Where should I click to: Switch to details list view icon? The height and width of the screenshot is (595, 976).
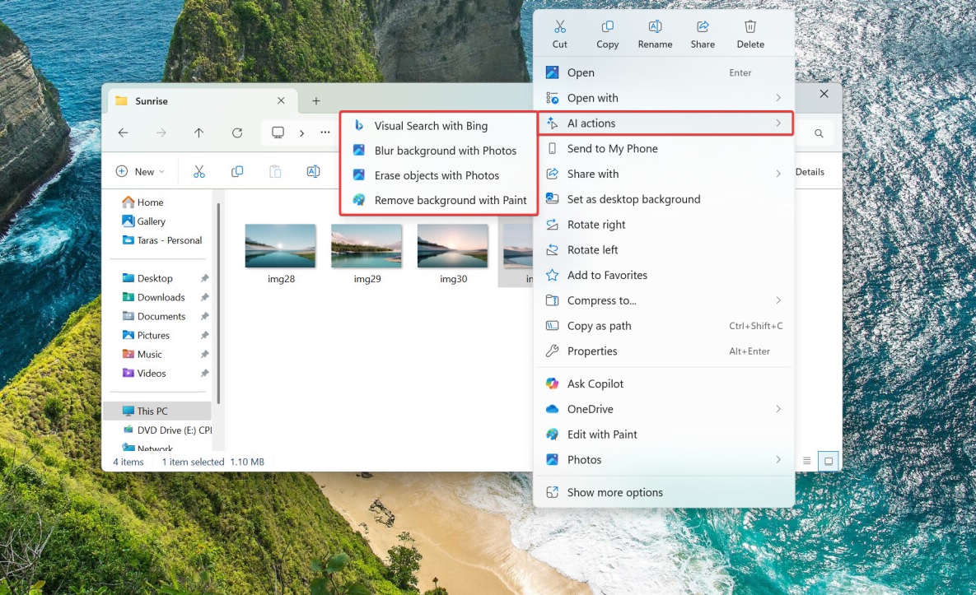click(x=806, y=461)
